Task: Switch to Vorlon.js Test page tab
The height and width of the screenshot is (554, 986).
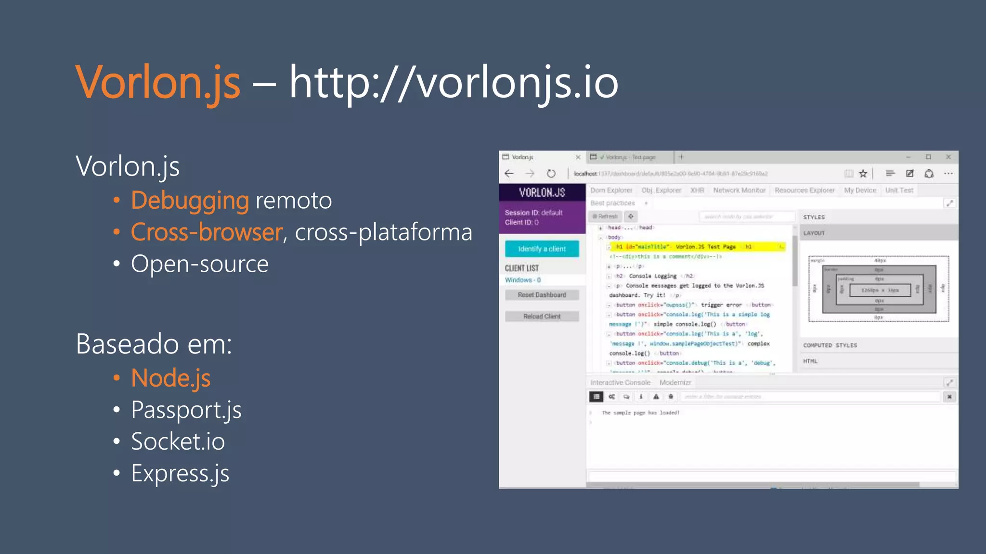Action: (x=630, y=157)
